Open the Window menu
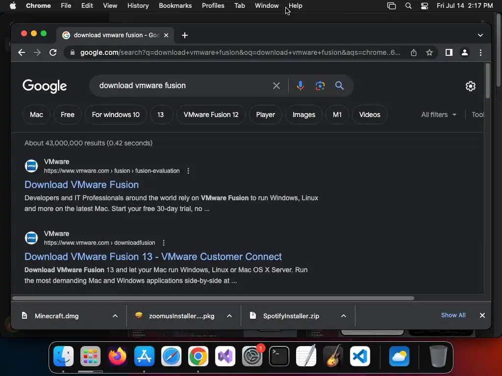This screenshot has width=502, height=376. tap(267, 5)
